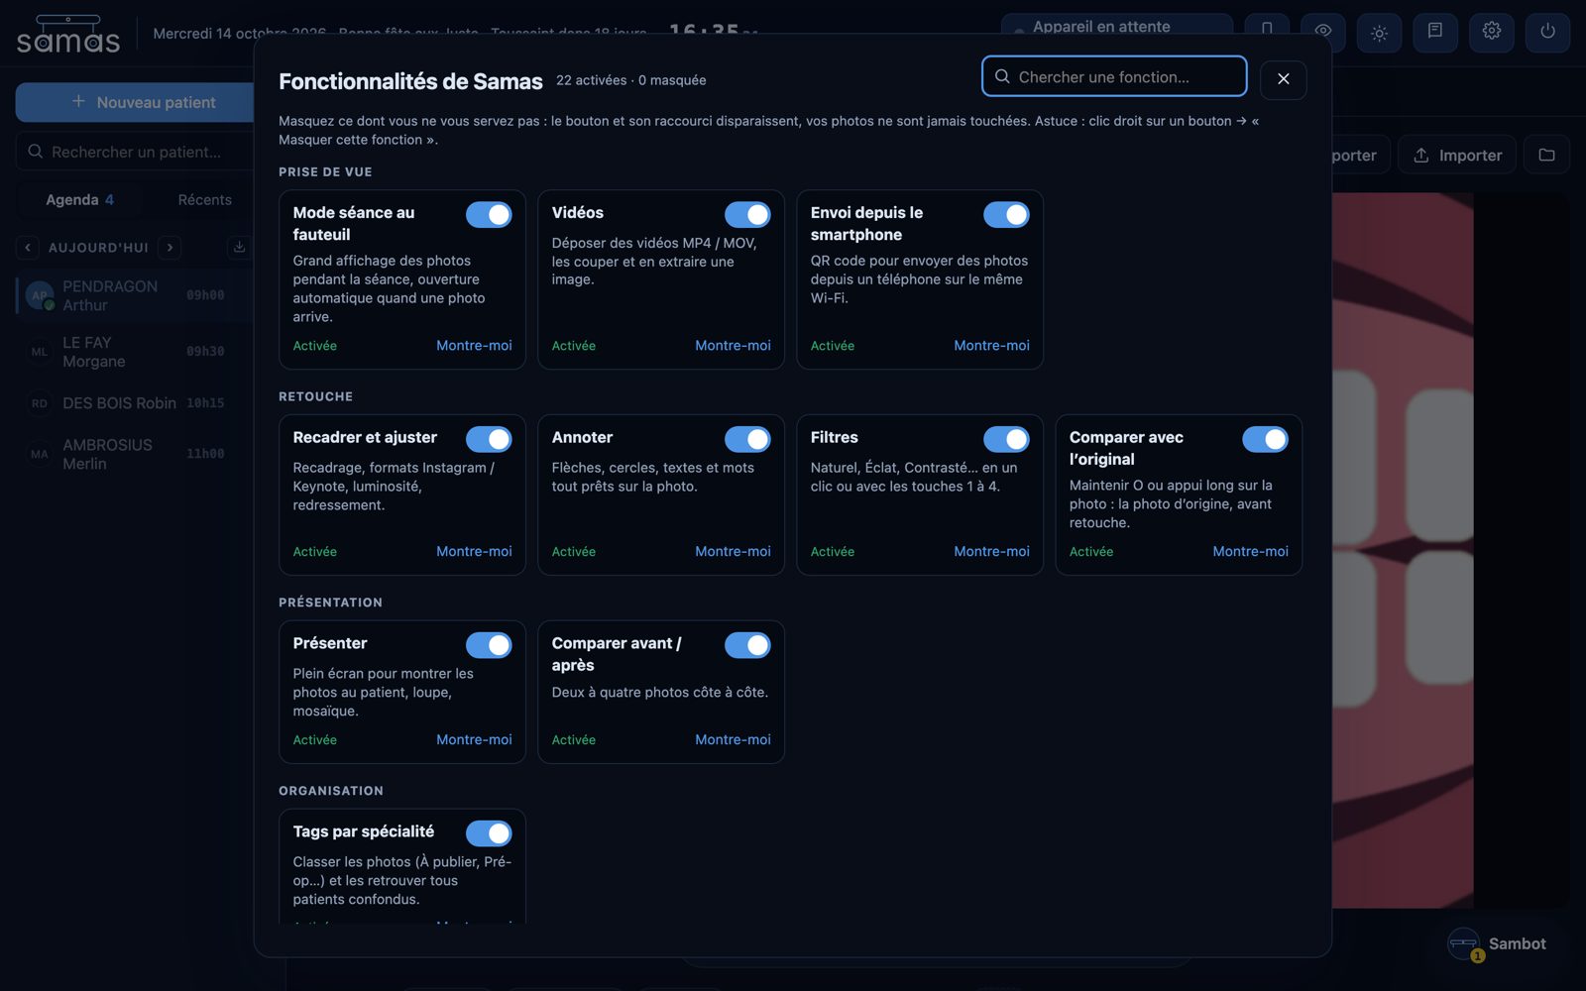Switch to the Agenda tab
The height and width of the screenshot is (991, 1586).
(x=79, y=199)
